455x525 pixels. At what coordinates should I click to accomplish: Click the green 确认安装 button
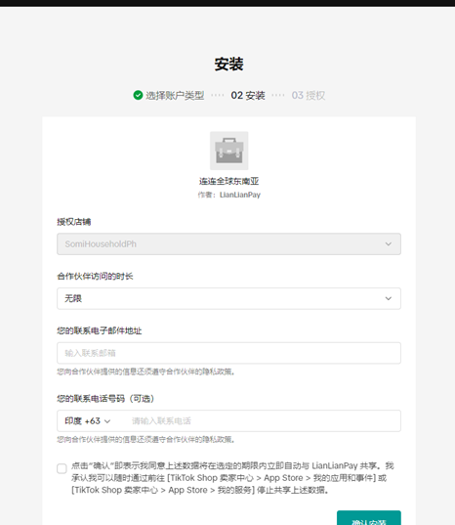point(369,517)
